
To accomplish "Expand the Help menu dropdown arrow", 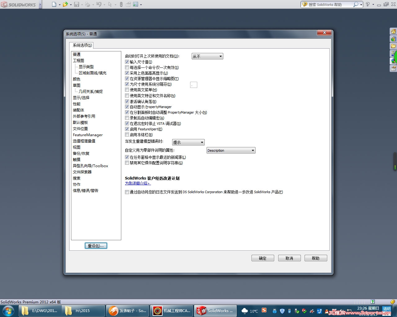I will (x=373, y=5).
